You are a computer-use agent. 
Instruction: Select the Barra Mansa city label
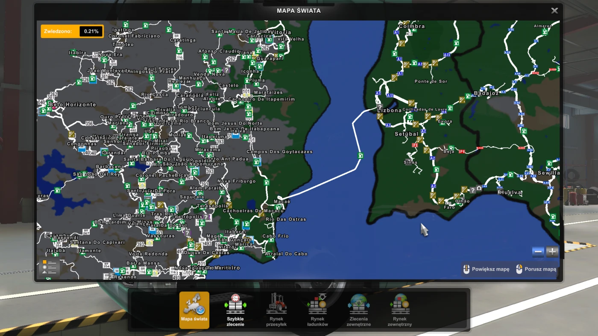(x=143, y=264)
